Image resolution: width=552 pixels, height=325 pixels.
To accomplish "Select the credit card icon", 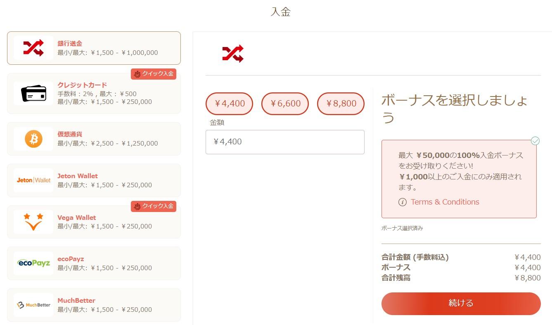I will coord(33,93).
